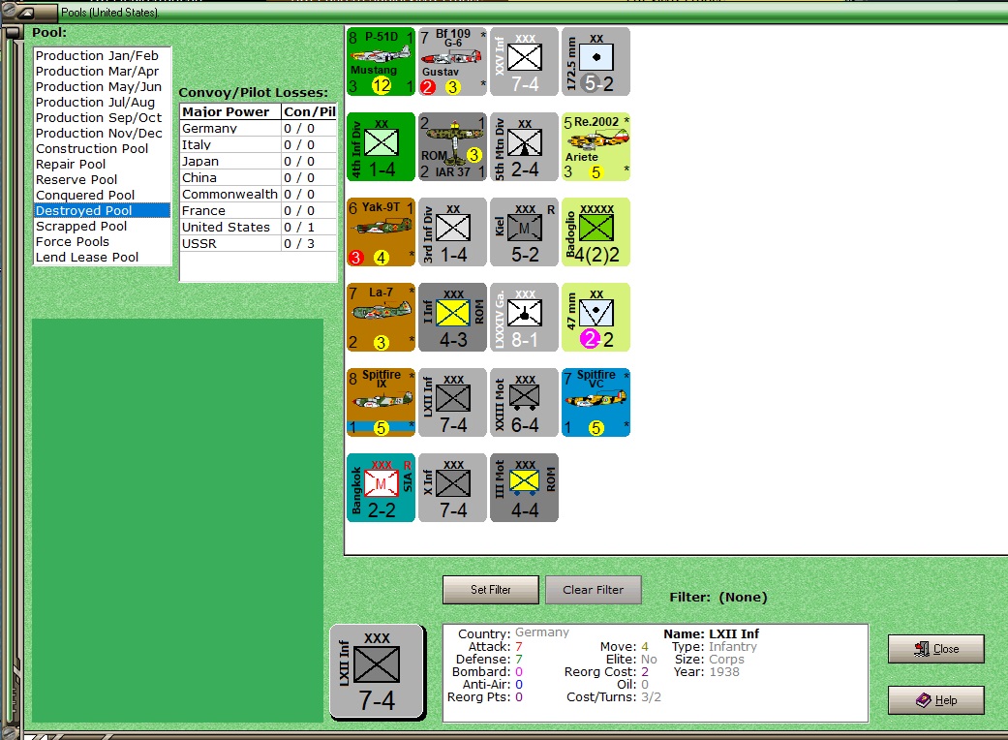This screenshot has width=1008, height=740.
Task: Pick the IAR 37 Romanian aircraft counter
Action: pos(452,146)
